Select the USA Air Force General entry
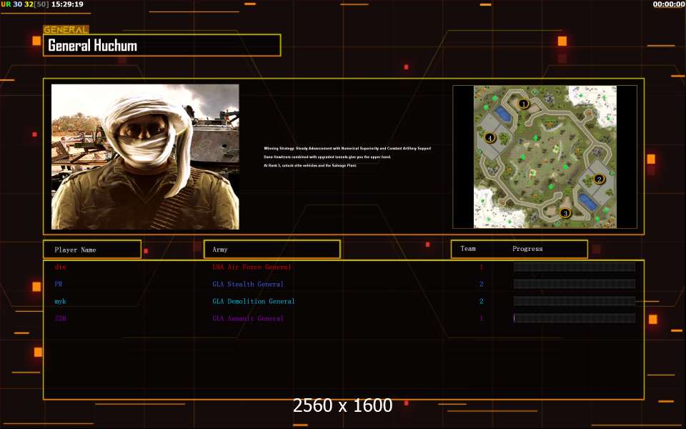The height and width of the screenshot is (429, 686). (x=252, y=267)
